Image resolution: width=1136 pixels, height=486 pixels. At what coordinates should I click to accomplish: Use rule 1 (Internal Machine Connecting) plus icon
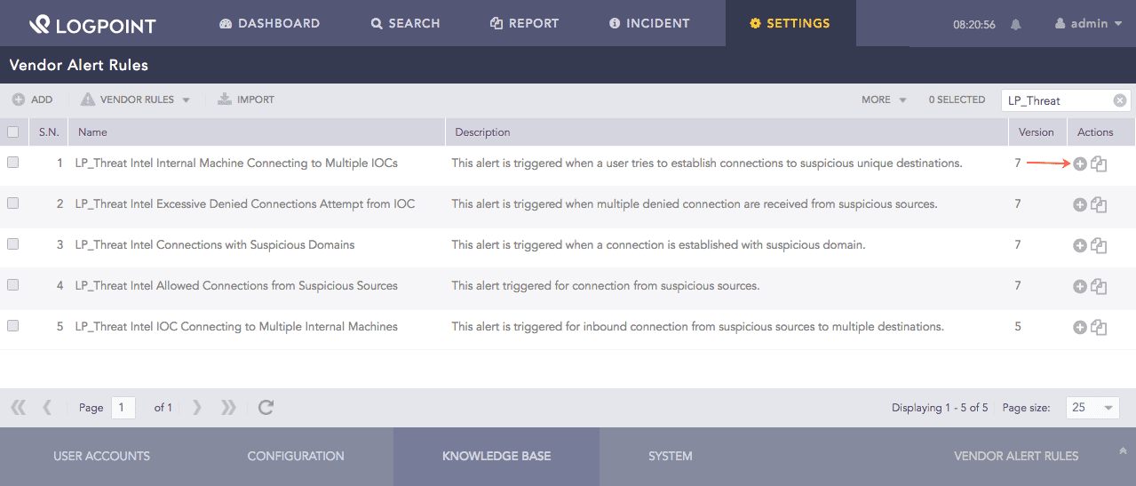pyautogui.click(x=1080, y=163)
